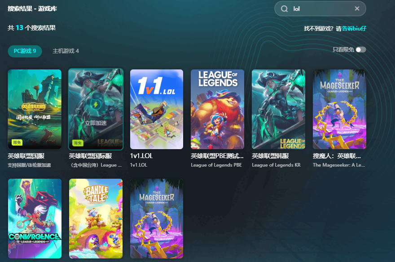Screen dimensions: 395x262
Task: Click the 限免 badge on the 英雄联盟国服 cover
Action: tap(17, 142)
